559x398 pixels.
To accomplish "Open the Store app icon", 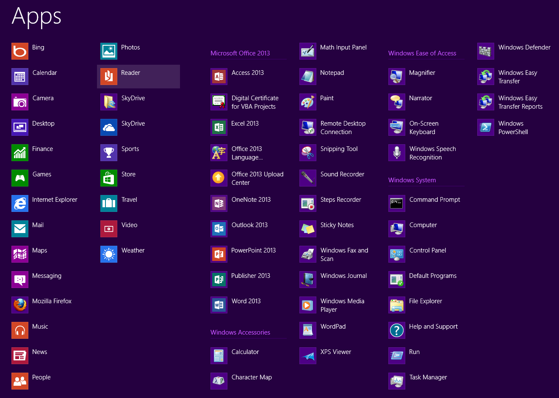I will [x=109, y=178].
